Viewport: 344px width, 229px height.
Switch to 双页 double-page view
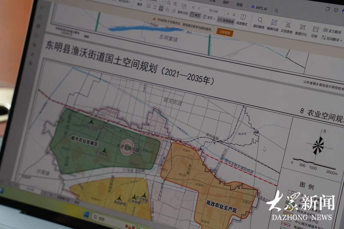click(x=208, y=17)
